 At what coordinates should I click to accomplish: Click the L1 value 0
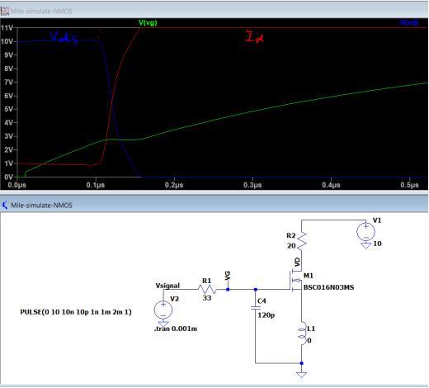tap(309, 341)
